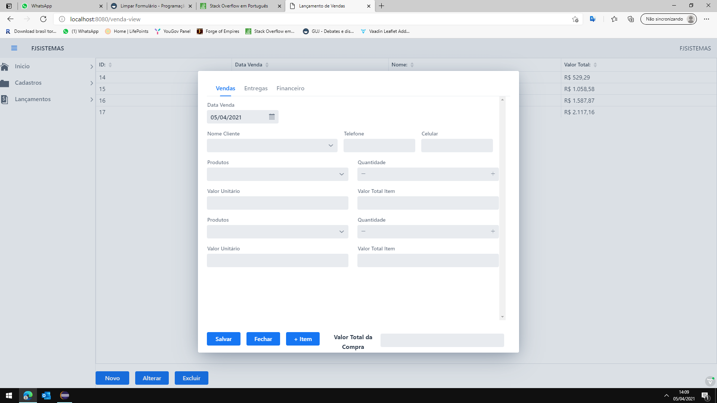Open the hamburger menu icon

(x=14, y=48)
